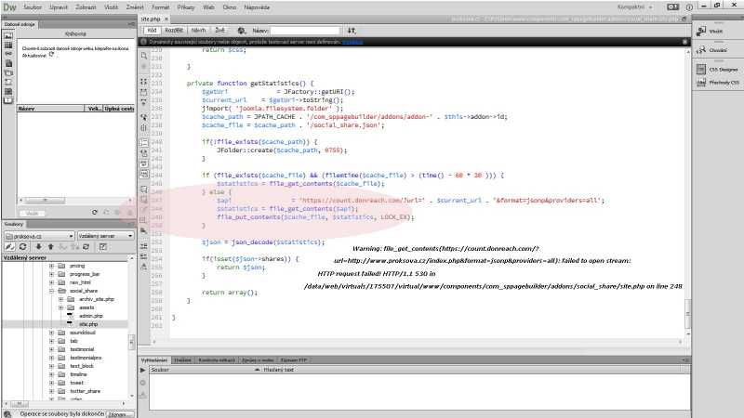Open the Vzdálený server view dropdown

tap(105, 236)
